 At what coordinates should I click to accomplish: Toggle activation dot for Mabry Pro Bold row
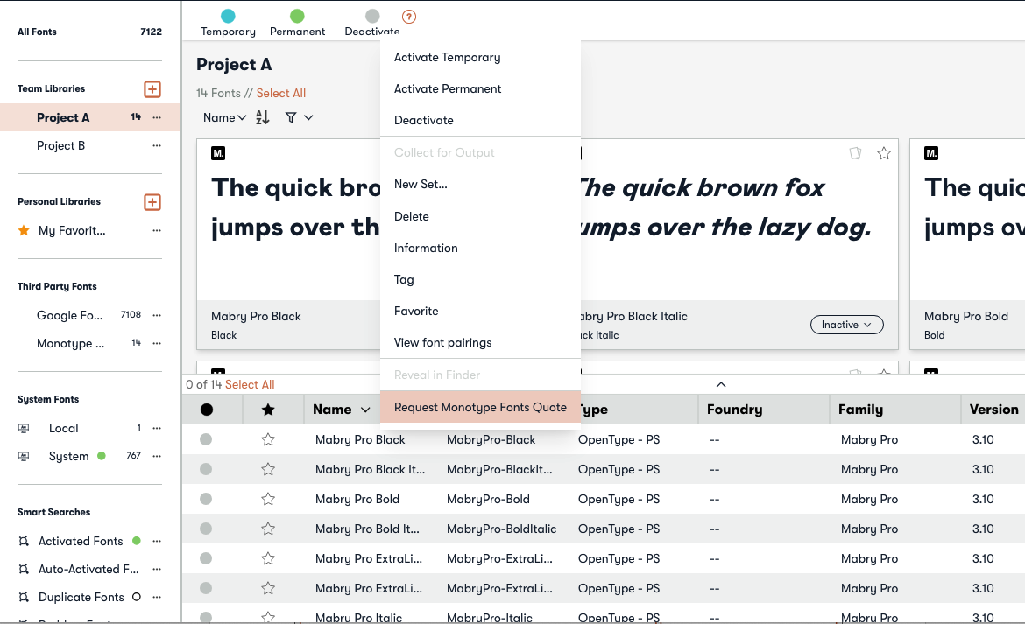[x=206, y=499]
